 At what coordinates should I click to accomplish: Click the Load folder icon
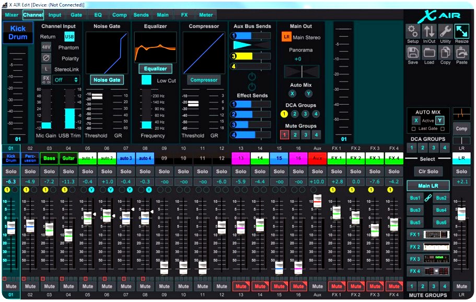click(429, 54)
